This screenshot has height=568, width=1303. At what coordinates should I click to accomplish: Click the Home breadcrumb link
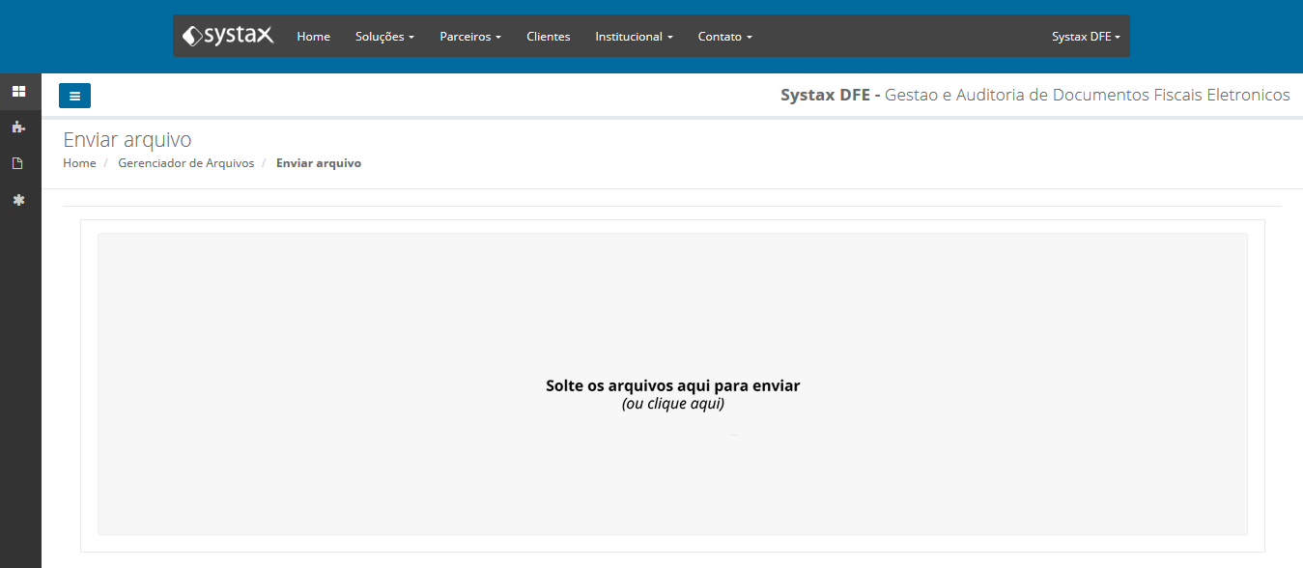point(79,163)
